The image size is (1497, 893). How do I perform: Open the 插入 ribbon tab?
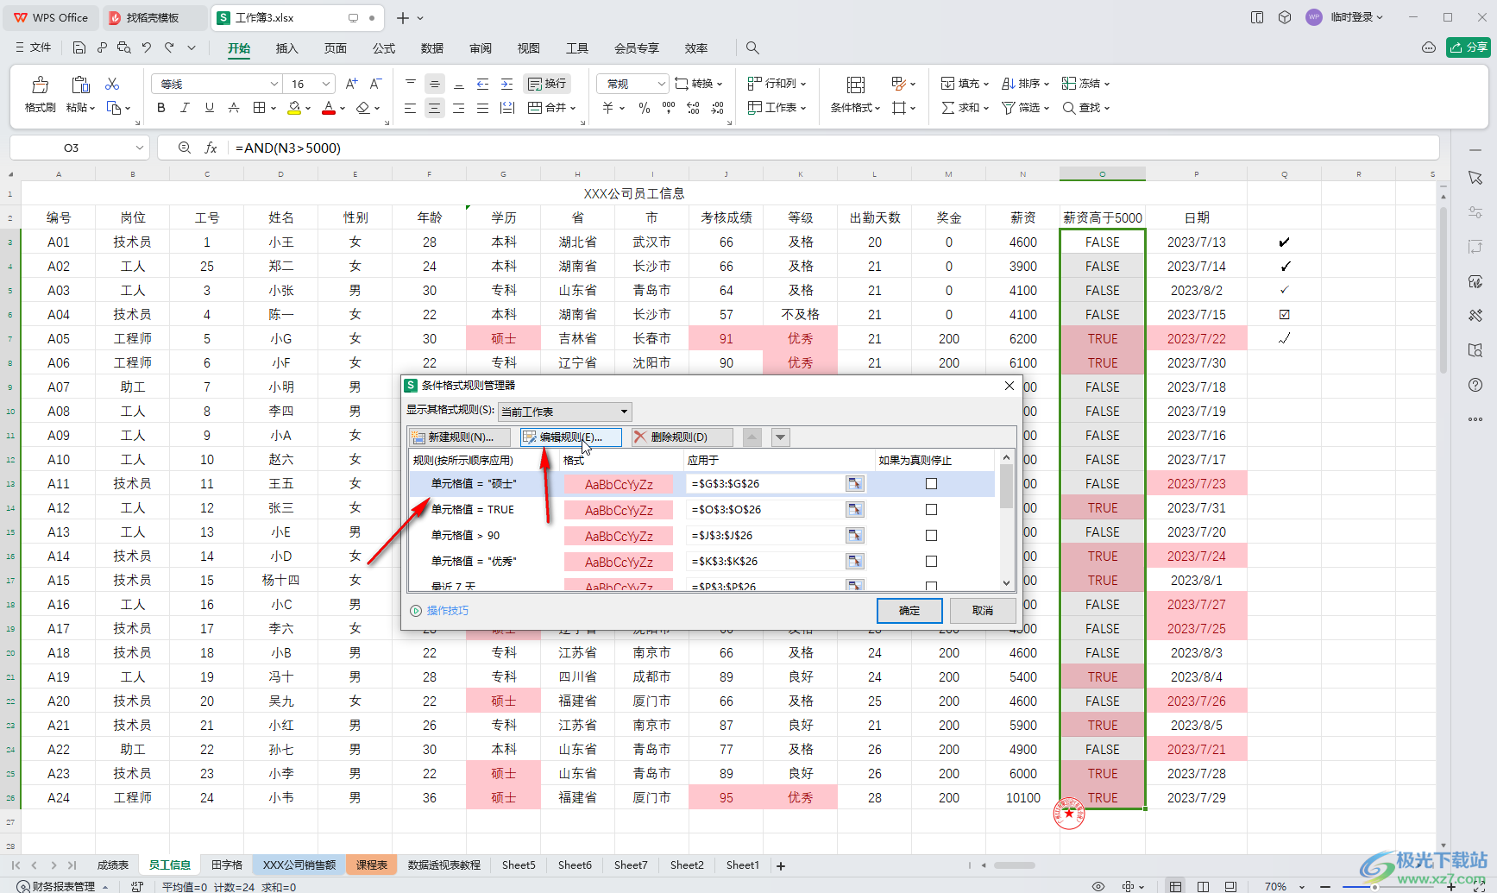point(286,48)
